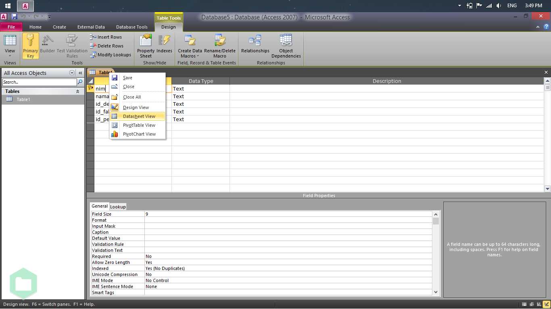This screenshot has width=551, height=309.
Task: Set the primary key for the selected field
Action: coord(30,45)
